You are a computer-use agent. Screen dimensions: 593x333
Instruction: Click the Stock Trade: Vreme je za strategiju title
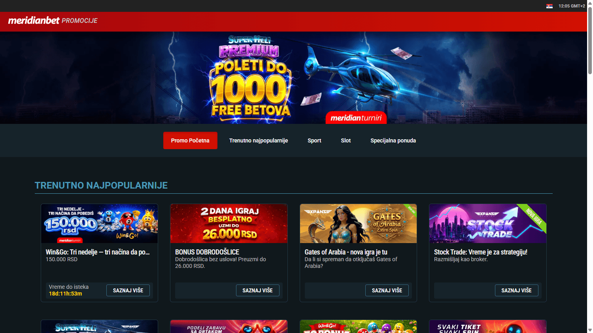(x=481, y=252)
